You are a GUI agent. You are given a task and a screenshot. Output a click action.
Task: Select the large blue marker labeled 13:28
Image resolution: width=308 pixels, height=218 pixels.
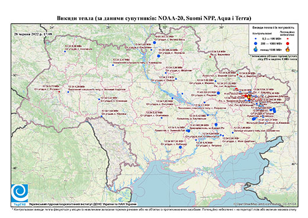click(x=159, y=56)
